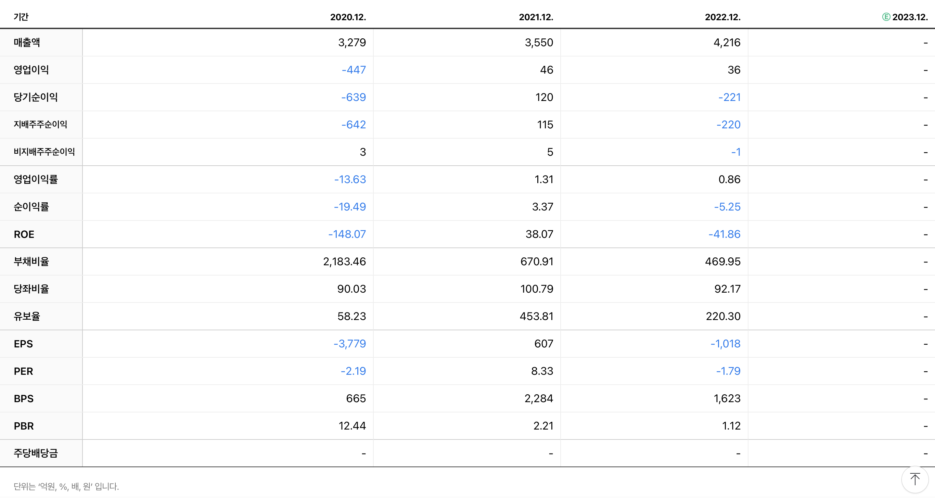Click the -642 value
The height and width of the screenshot is (498, 935).
click(353, 125)
